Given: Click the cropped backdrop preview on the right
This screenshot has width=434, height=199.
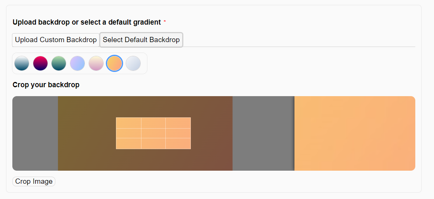Looking at the screenshot, I should (x=355, y=133).
